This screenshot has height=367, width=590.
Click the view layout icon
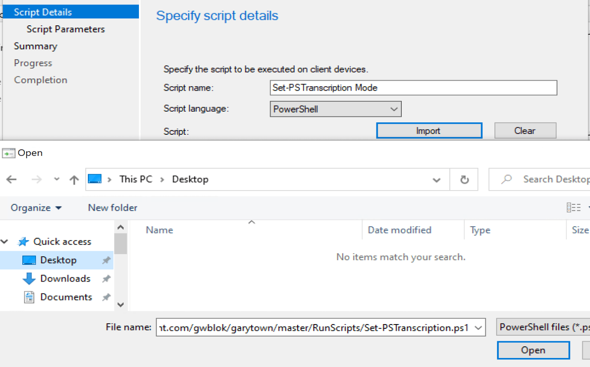[x=573, y=208]
